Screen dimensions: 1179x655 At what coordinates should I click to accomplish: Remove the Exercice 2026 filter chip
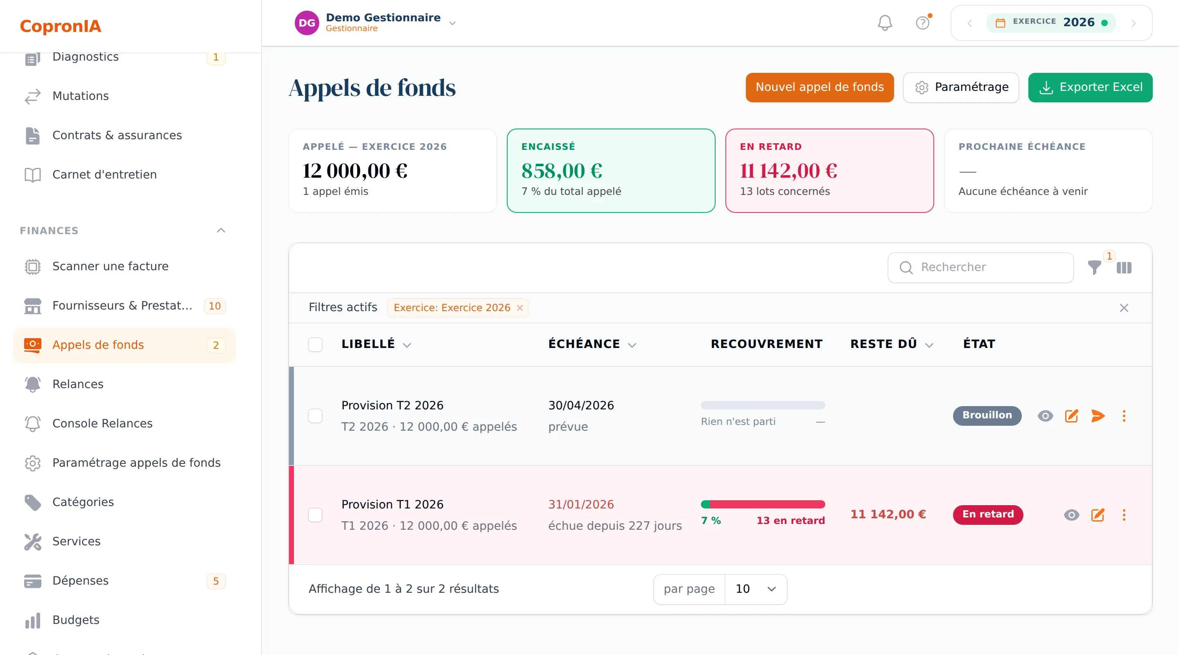tap(520, 307)
